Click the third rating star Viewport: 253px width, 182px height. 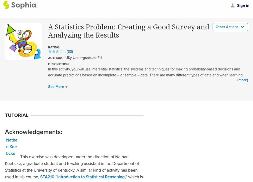point(57,52)
